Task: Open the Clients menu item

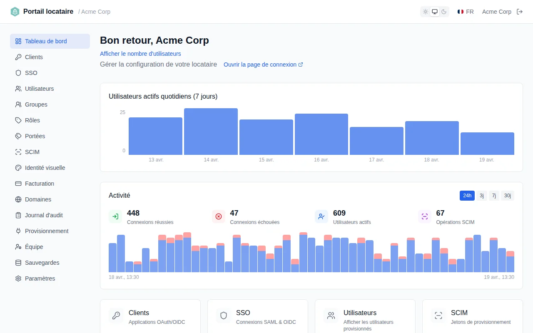Action: [50, 57]
